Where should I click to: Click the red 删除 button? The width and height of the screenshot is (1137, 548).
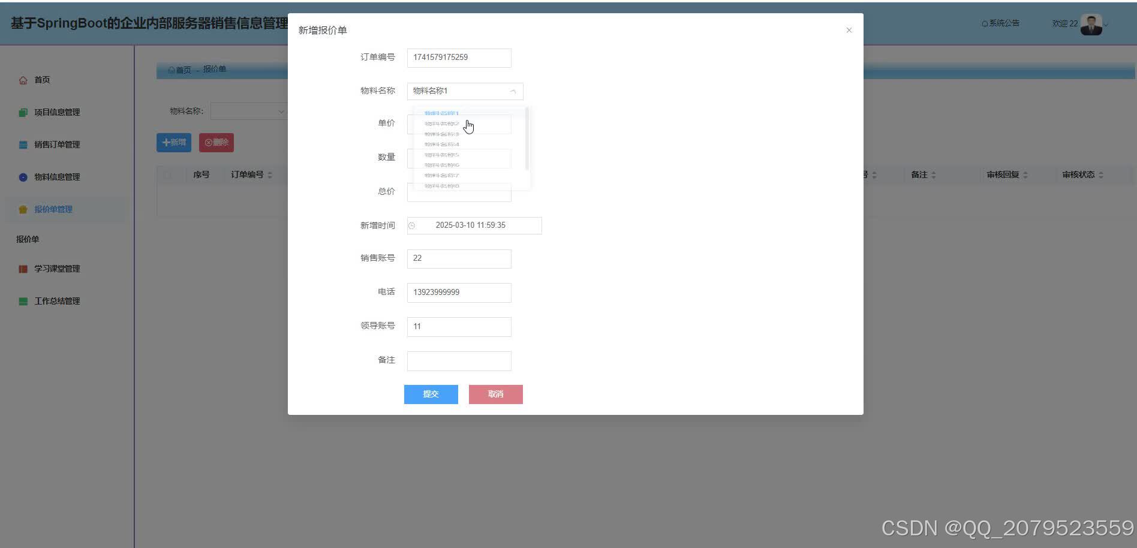click(216, 143)
